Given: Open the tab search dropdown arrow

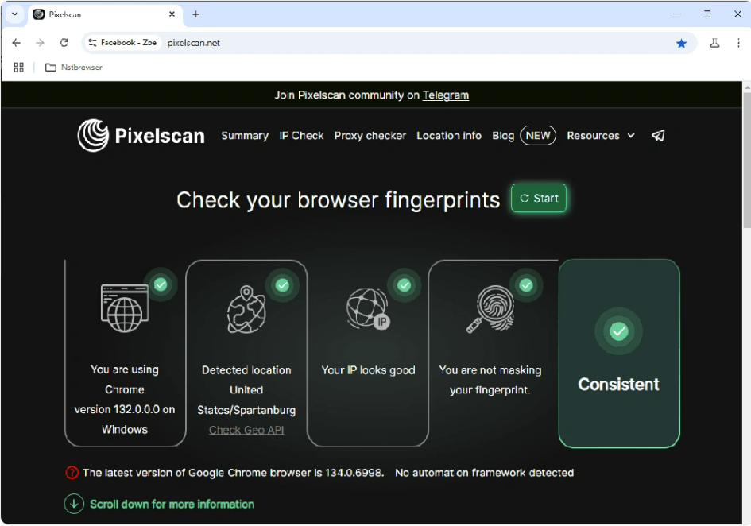Looking at the screenshot, I should pos(14,14).
